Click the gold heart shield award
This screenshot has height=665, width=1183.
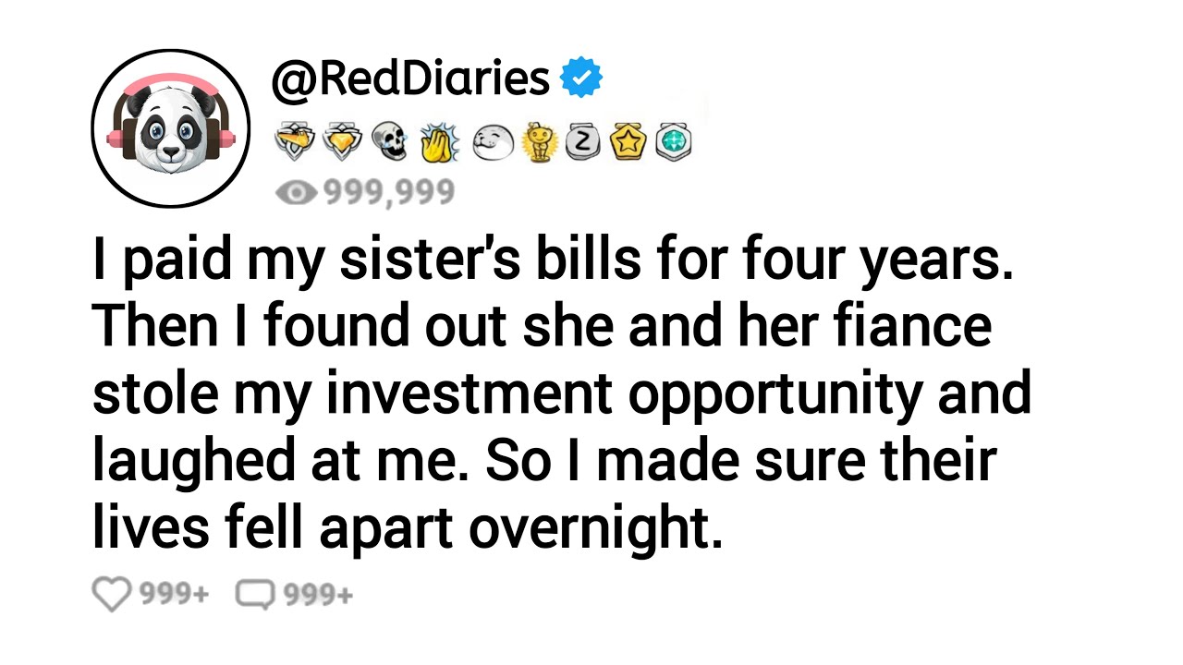point(342,142)
